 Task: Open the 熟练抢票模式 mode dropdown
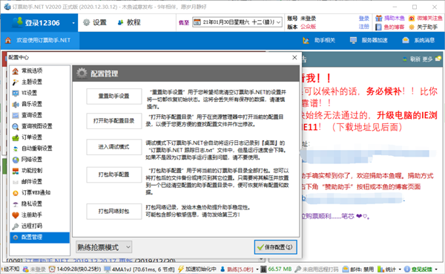[x=104, y=247]
